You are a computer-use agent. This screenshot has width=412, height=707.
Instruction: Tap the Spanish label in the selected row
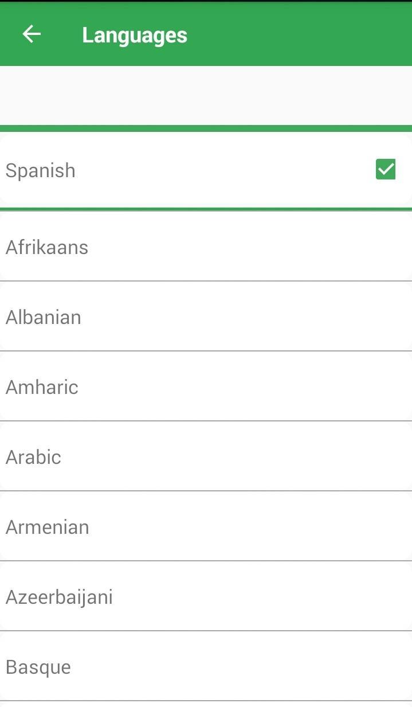41,170
